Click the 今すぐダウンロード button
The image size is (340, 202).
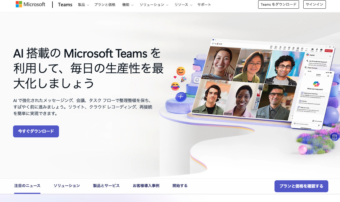pos(36,131)
